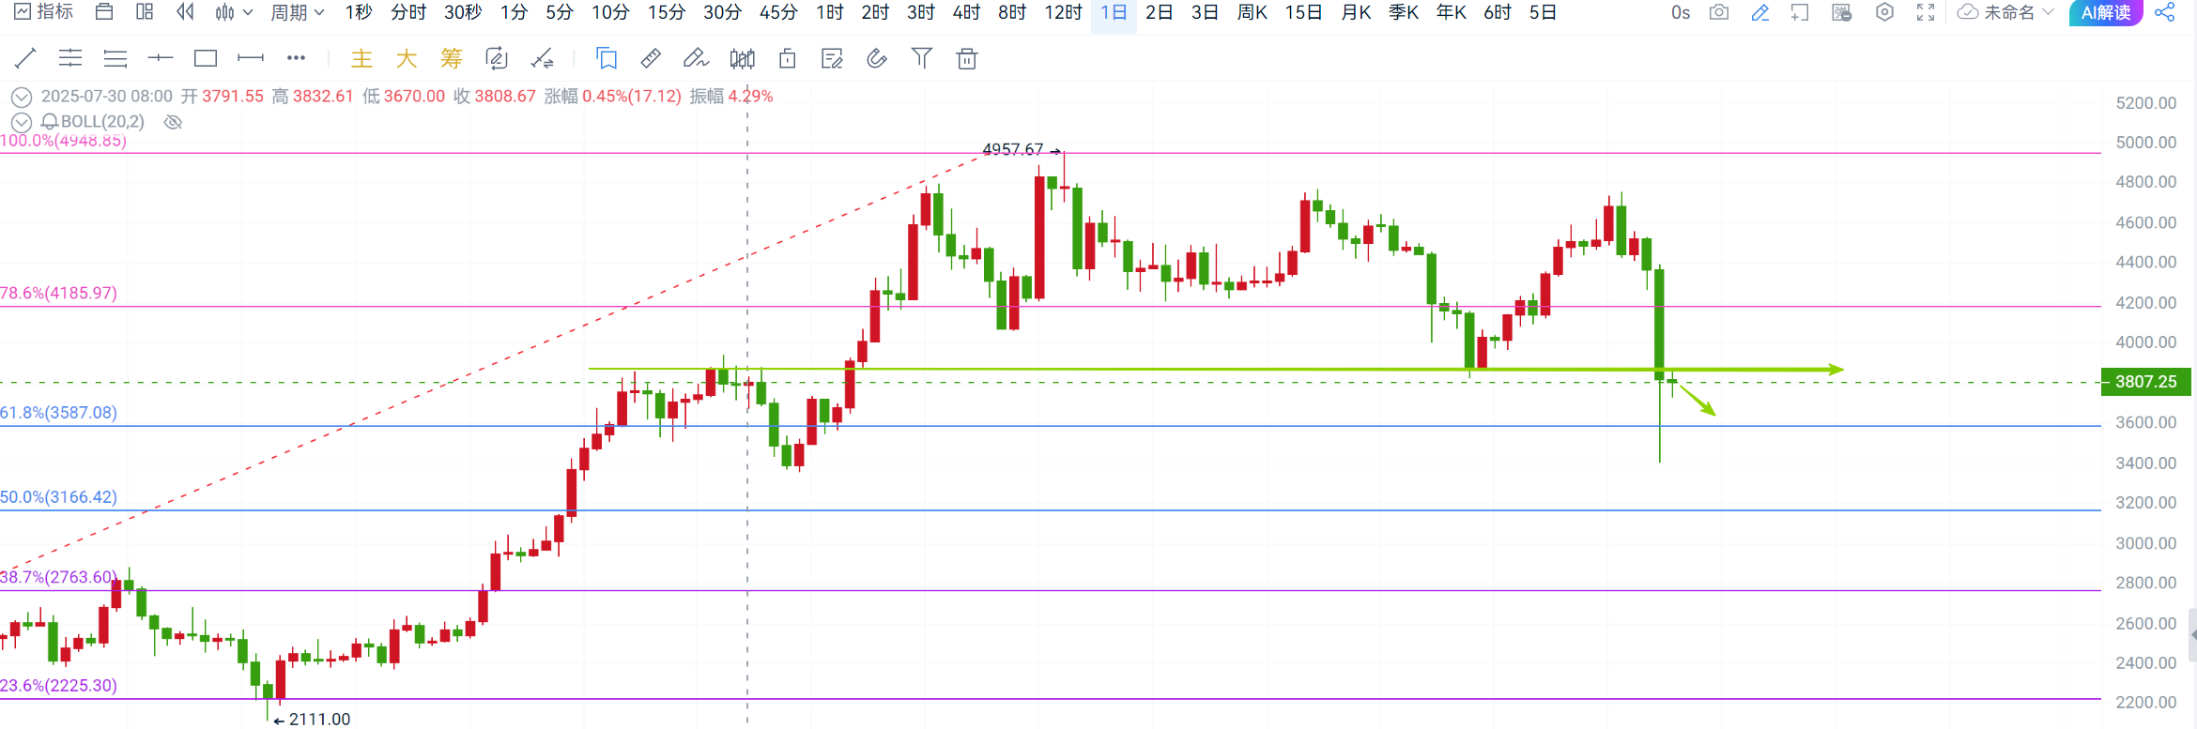Image resolution: width=2197 pixels, height=729 pixels.
Task: Select the 1分 interval
Action: [514, 12]
